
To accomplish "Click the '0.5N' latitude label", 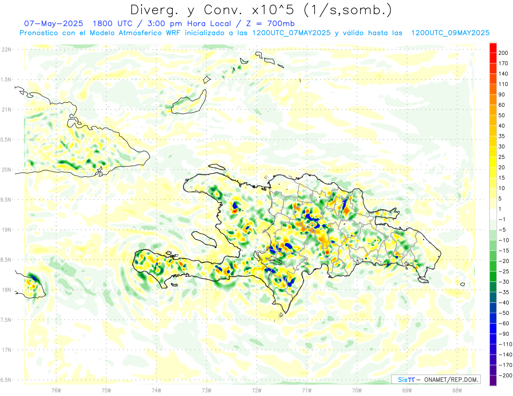I will [x=6, y=140].
